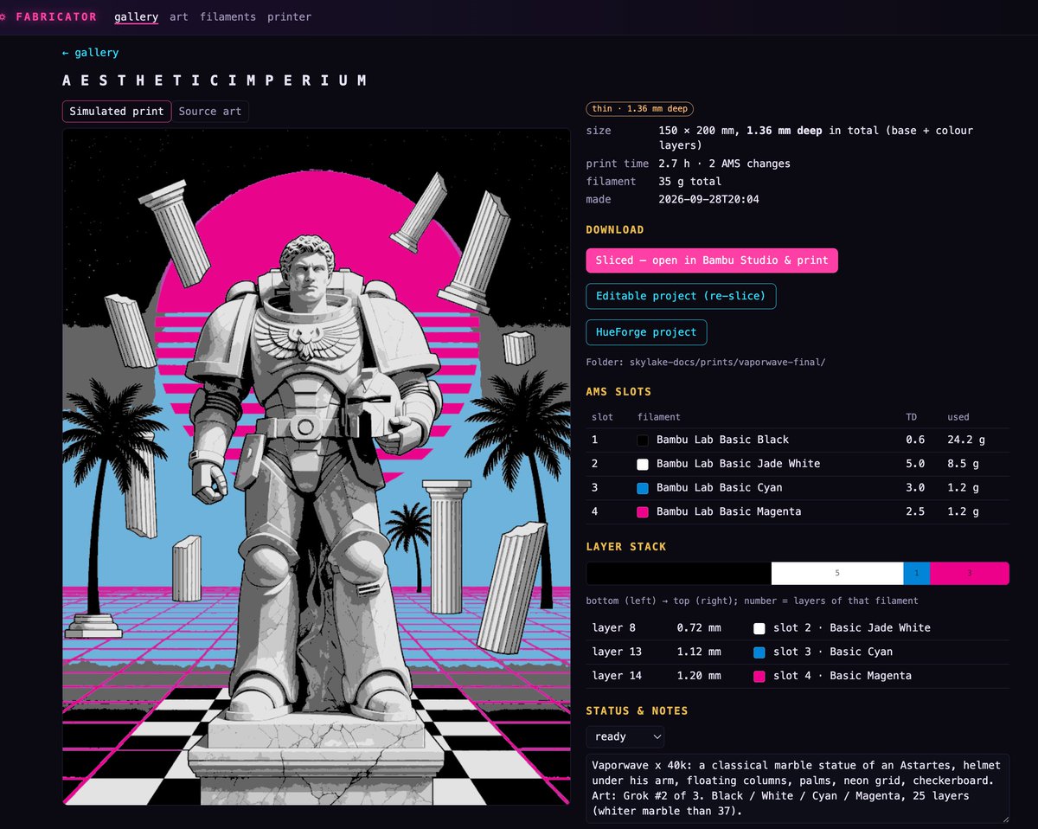This screenshot has width=1038, height=829.
Task: Download the Editable project (re-slice)
Action: tap(681, 296)
